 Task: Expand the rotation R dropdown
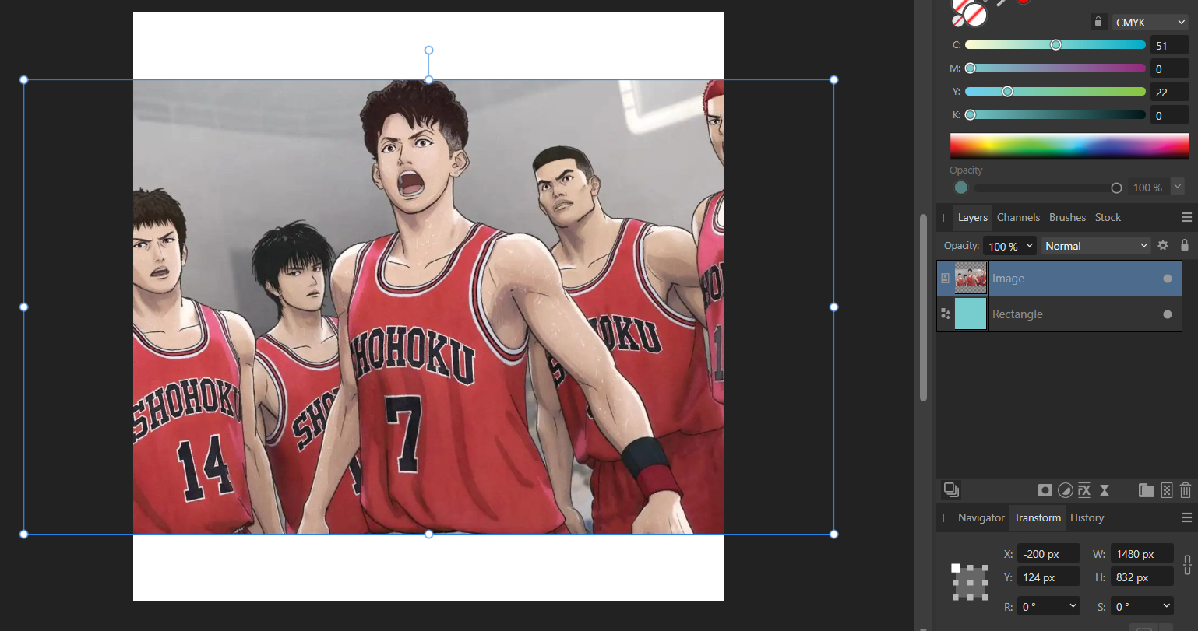[1073, 606]
